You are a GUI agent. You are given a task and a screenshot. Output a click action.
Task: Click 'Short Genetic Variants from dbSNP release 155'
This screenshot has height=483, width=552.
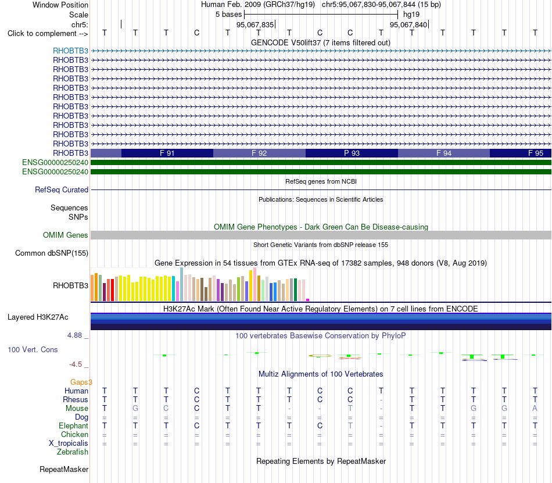pyautogui.click(x=321, y=245)
